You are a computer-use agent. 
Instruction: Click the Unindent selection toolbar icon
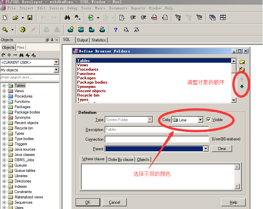coord(143,18)
